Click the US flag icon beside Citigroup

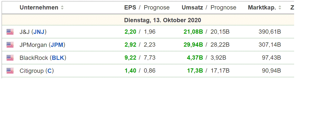point(10,71)
